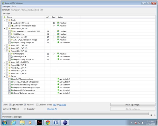This screenshot has width=158, height=126.
Task: Click the Samples for SDK icon, API 11
Action: pos(12,57)
